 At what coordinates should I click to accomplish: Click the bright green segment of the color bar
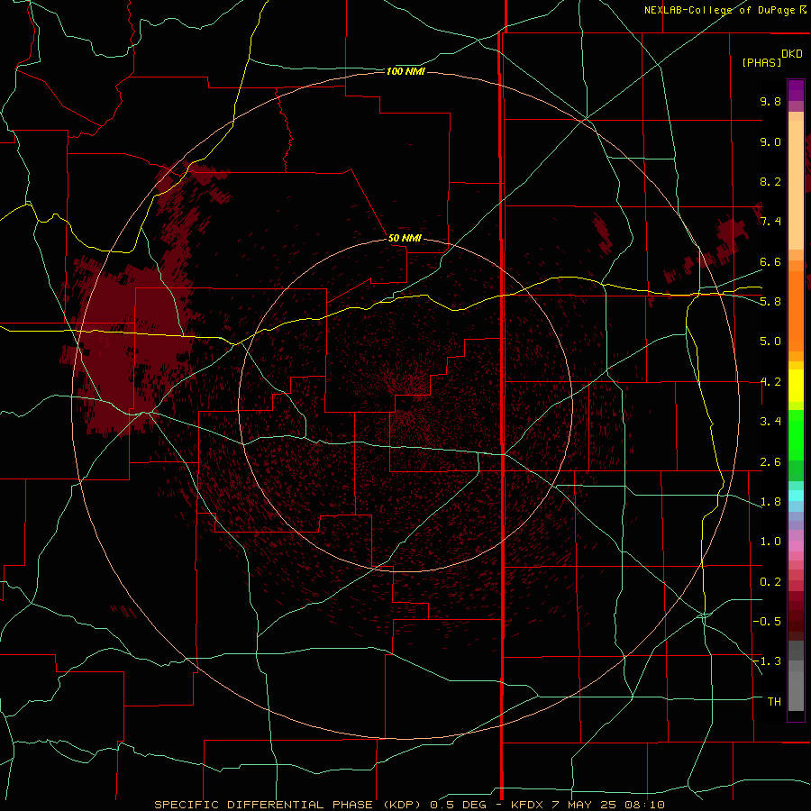[796, 435]
